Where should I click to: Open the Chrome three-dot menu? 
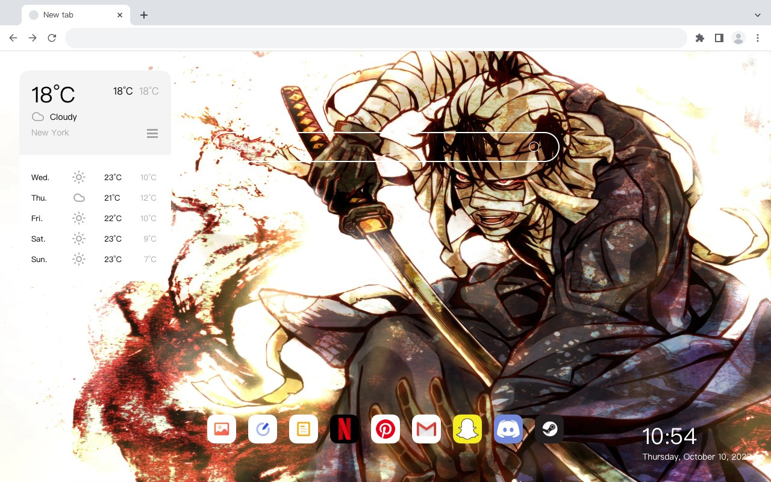pos(758,38)
